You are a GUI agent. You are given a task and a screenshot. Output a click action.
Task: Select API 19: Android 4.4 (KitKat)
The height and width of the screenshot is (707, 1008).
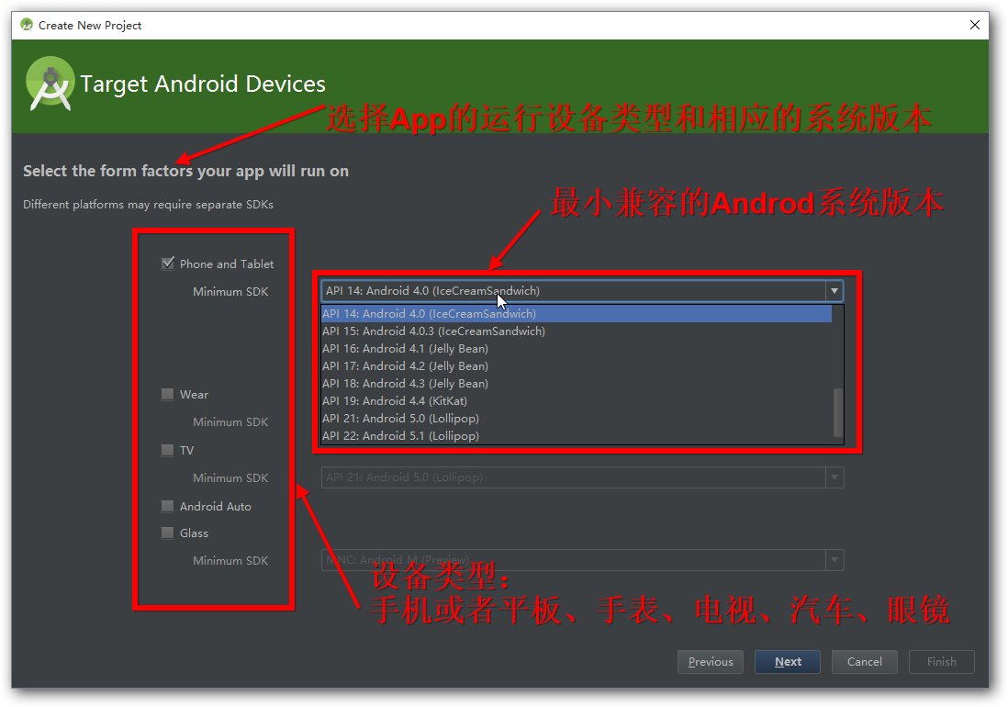pos(577,400)
